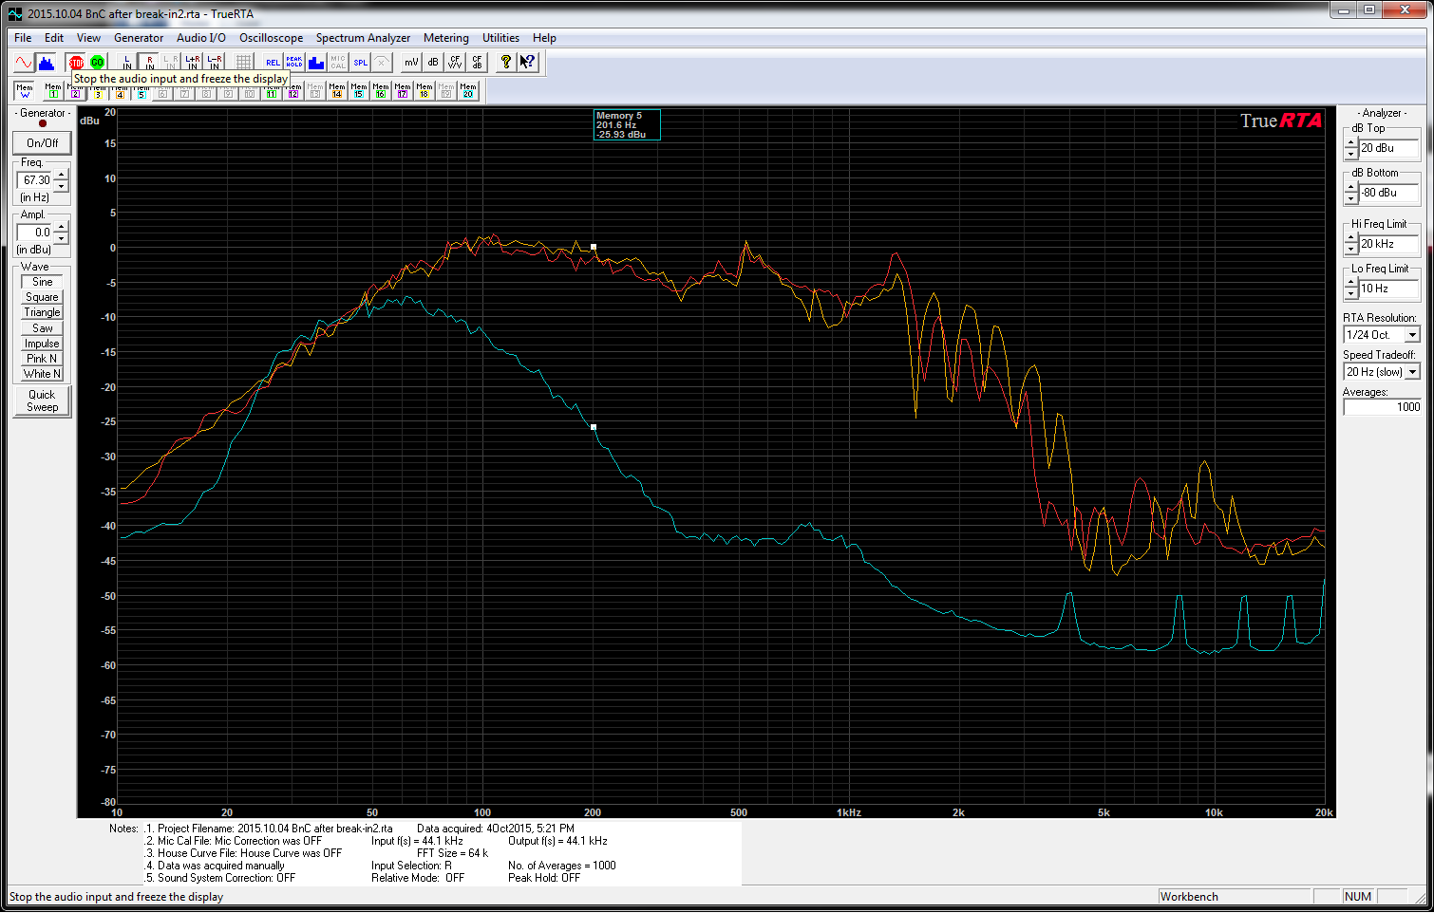The height and width of the screenshot is (913, 1434).
Task: Select the L IN left input icon
Action: [x=127, y=63]
